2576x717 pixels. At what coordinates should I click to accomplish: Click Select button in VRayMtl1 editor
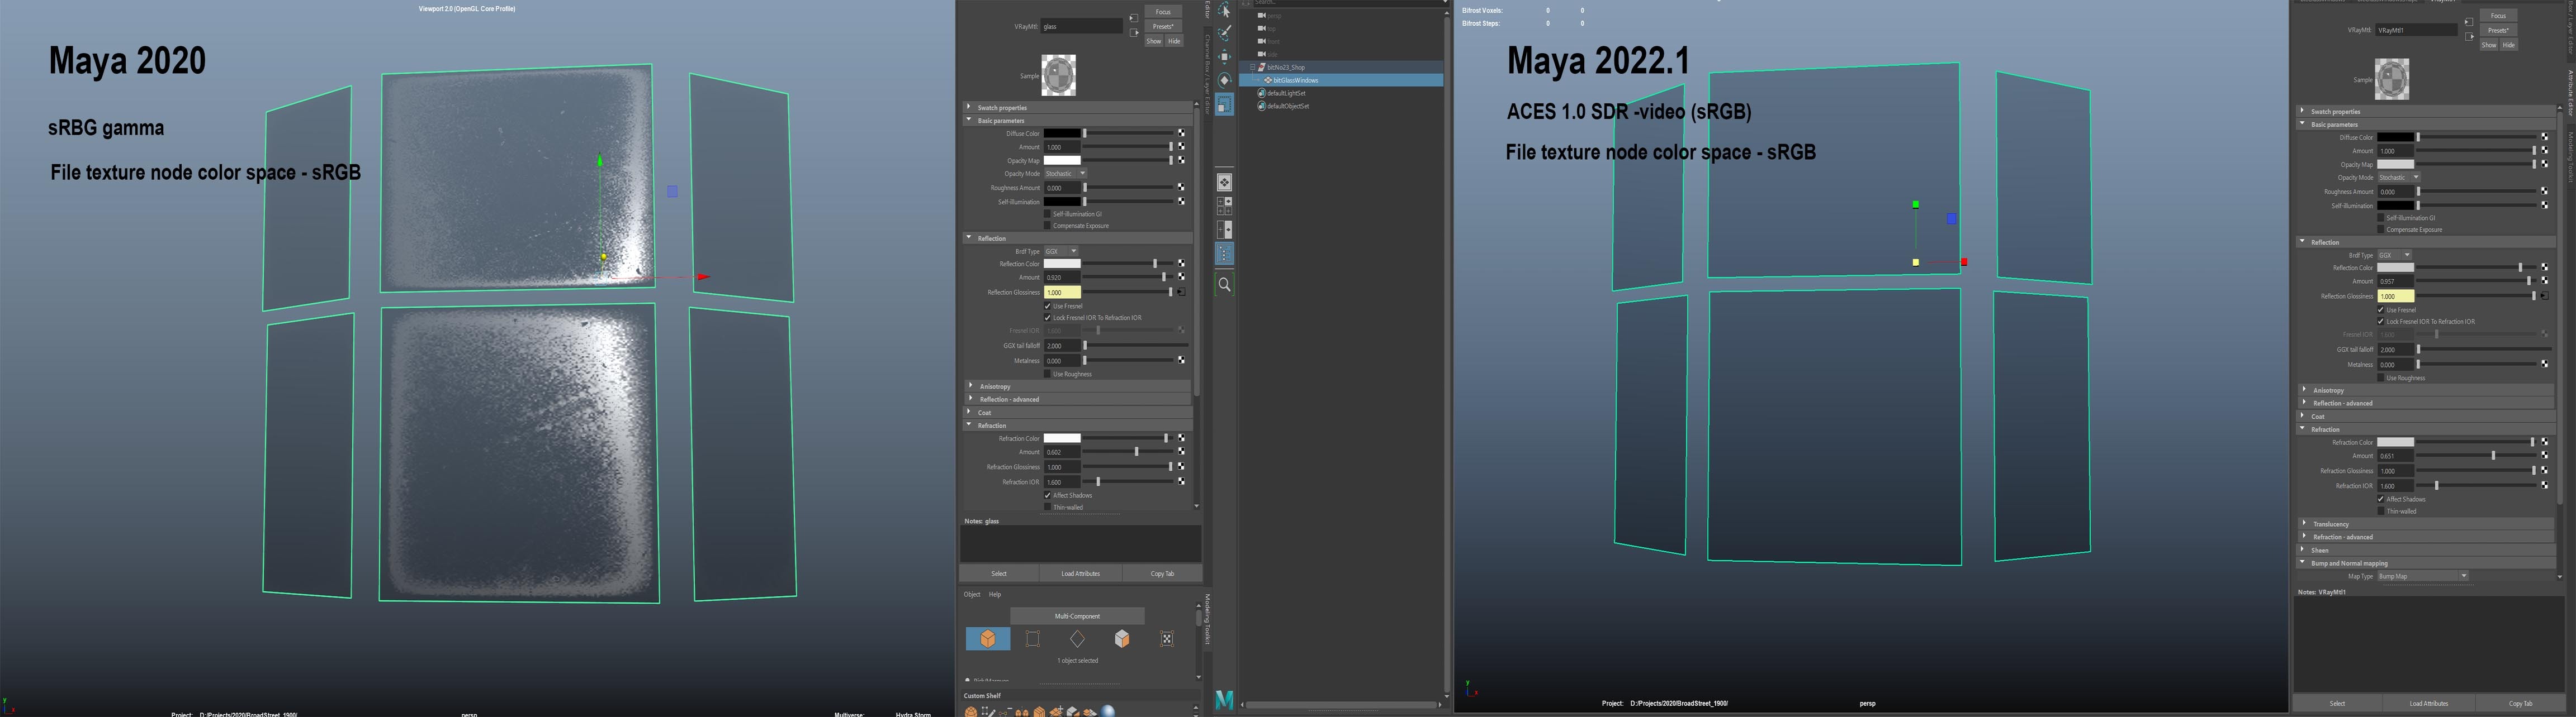pos(2337,703)
